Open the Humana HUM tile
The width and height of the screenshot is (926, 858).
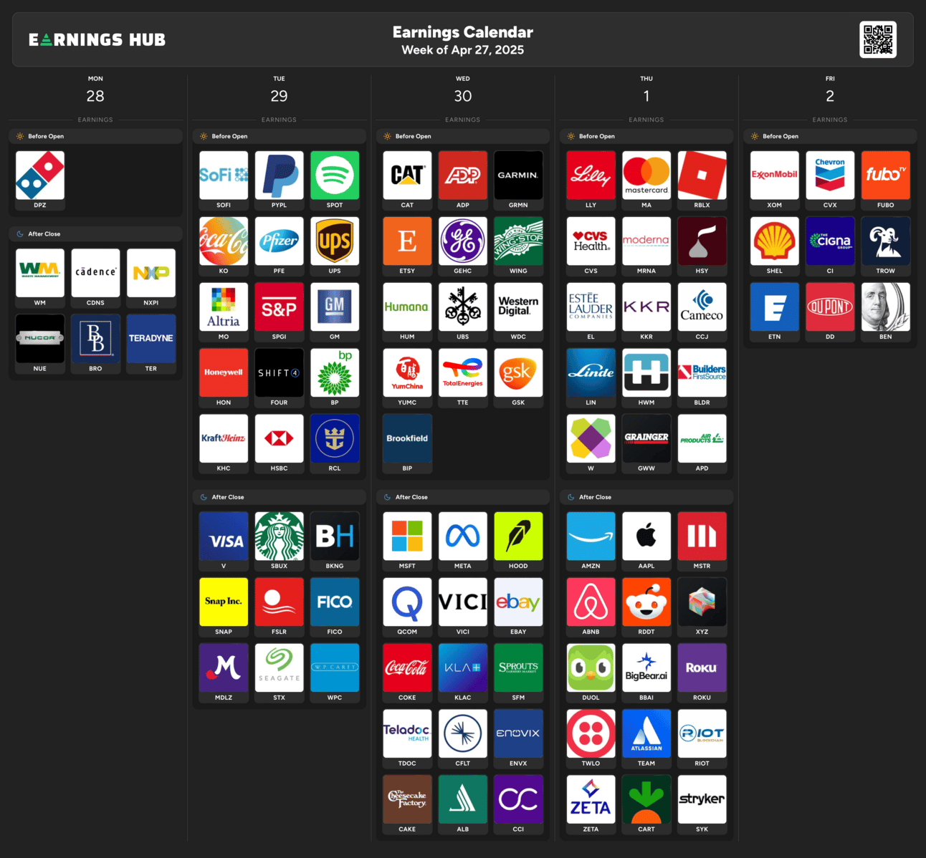407,312
